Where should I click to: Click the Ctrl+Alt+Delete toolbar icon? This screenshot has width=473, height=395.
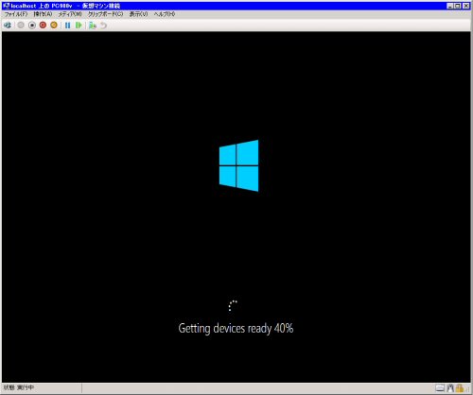click(8, 26)
